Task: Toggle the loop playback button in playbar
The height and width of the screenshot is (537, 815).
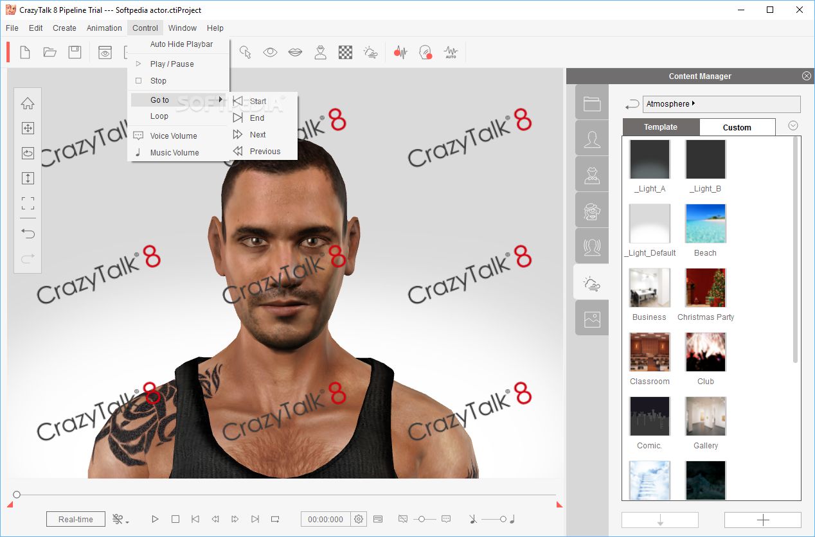Action: 275,519
